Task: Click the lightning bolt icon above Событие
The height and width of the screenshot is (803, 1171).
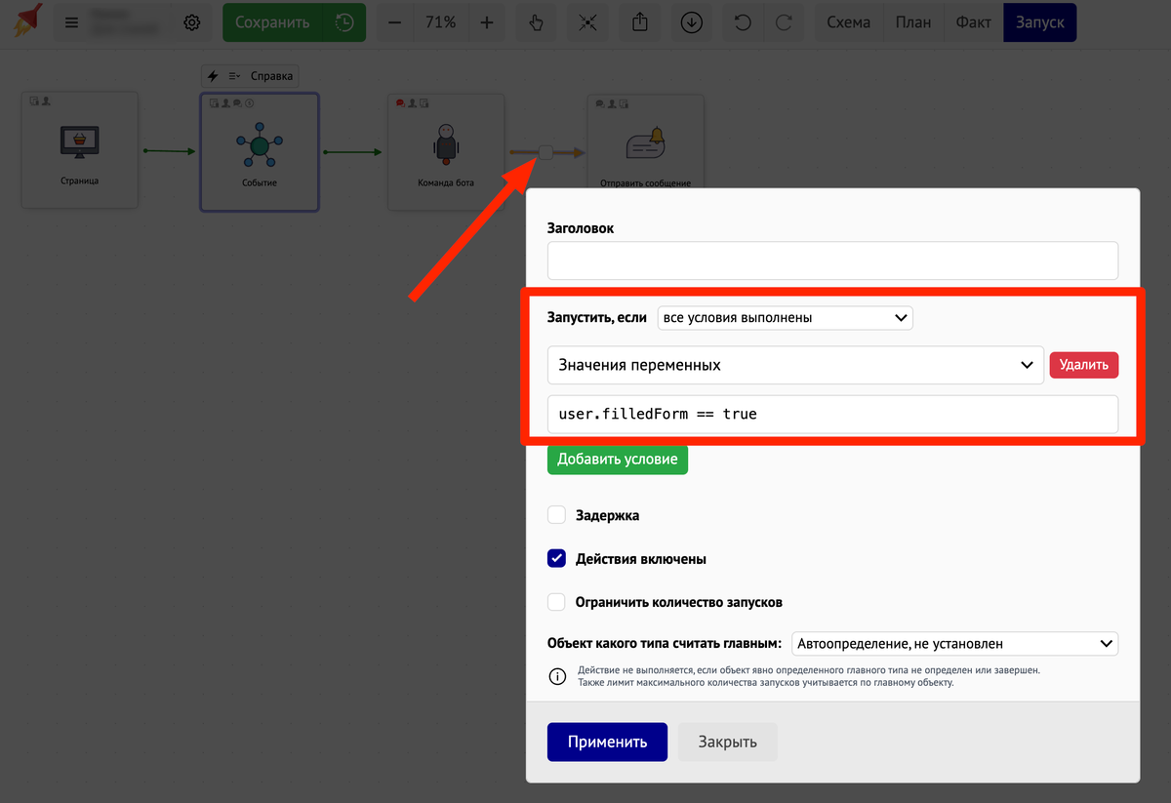Action: pos(214,76)
